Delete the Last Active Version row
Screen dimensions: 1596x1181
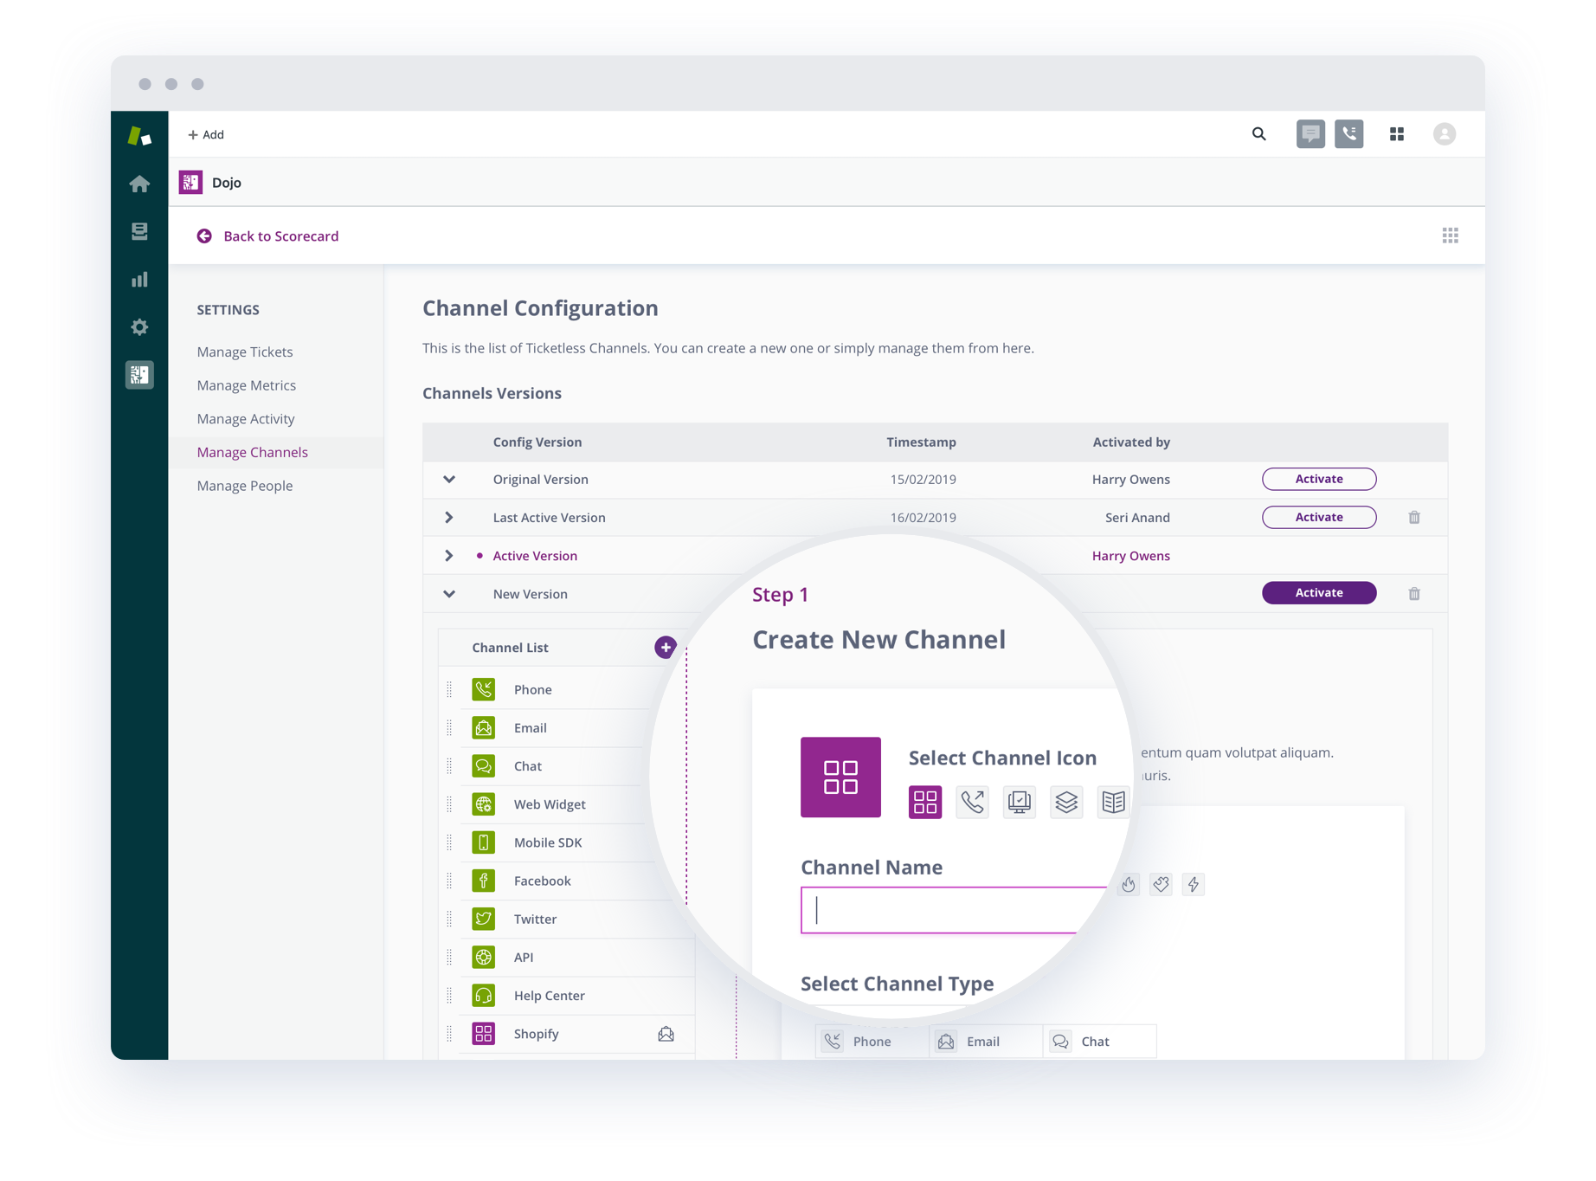(1413, 517)
